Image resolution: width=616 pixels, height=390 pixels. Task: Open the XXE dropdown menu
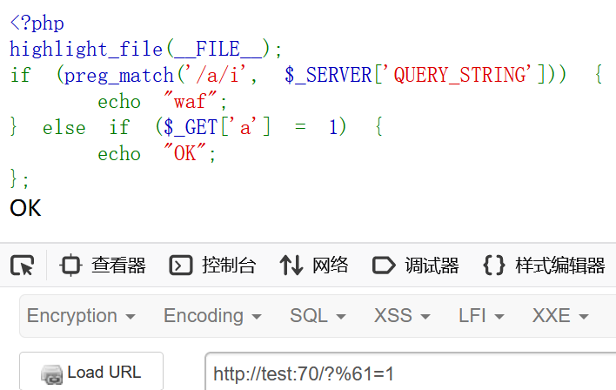click(x=559, y=316)
